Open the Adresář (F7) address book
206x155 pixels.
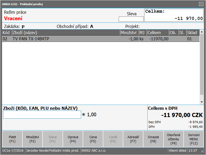coord(133,139)
